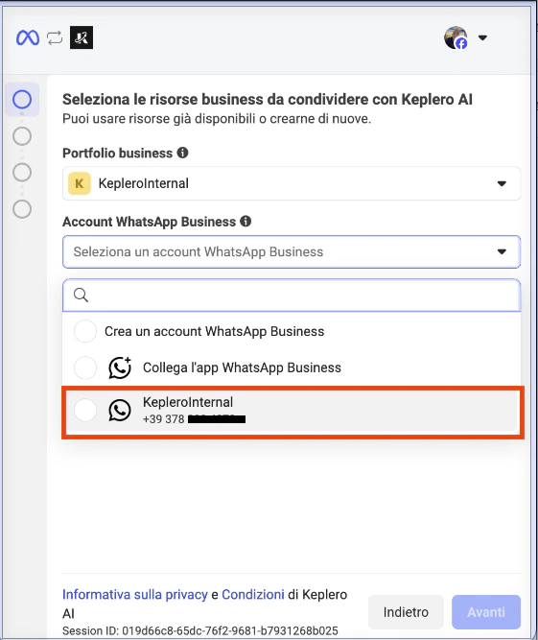Click the Session ID text
Viewport: 538px width, 640px height.
[x=200, y=630]
